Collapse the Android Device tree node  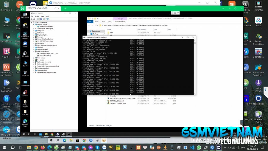34,24
